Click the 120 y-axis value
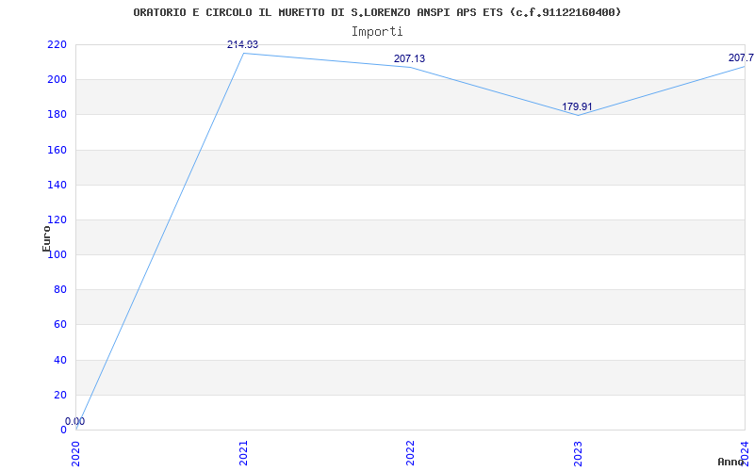 pos(57,220)
